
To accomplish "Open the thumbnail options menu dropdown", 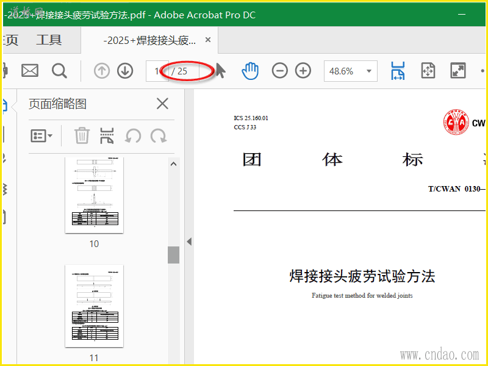I will point(41,136).
